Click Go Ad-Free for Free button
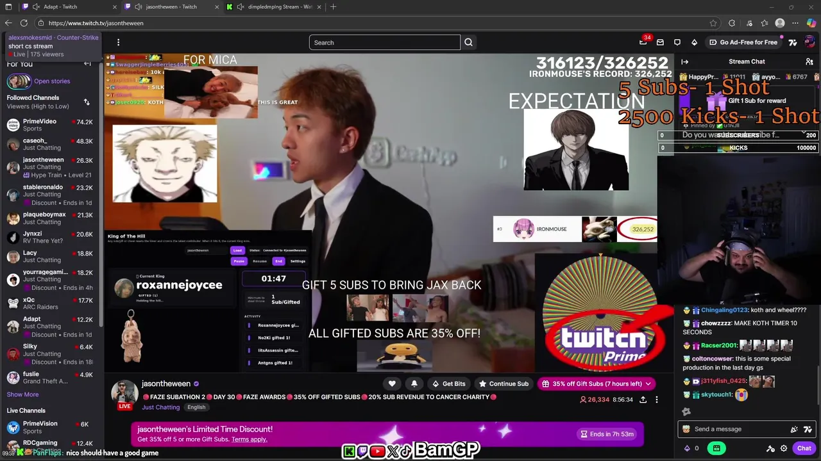This screenshot has width=821, height=461. pyautogui.click(x=743, y=42)
